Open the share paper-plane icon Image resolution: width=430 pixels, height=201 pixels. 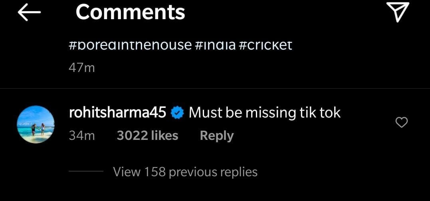[398, 12]
